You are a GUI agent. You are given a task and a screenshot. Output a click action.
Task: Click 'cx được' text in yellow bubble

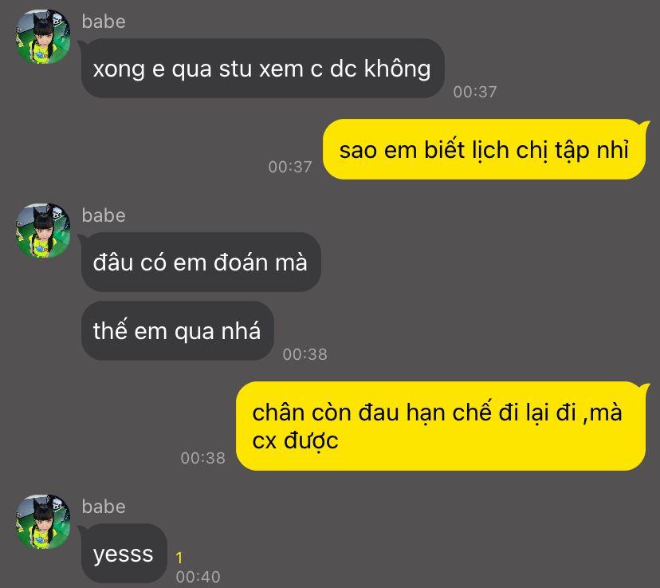(295, 441)
